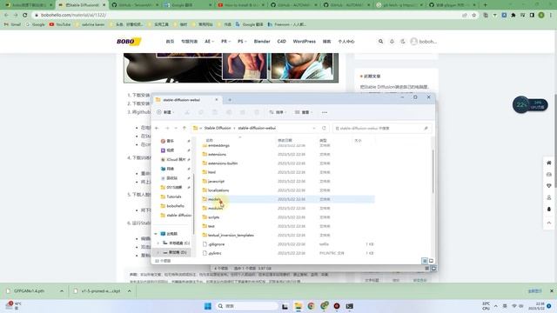The height and width of the screenshot is (313, 557).
Task: Open Chrome extensions puzzle icon
Action: 513,16
